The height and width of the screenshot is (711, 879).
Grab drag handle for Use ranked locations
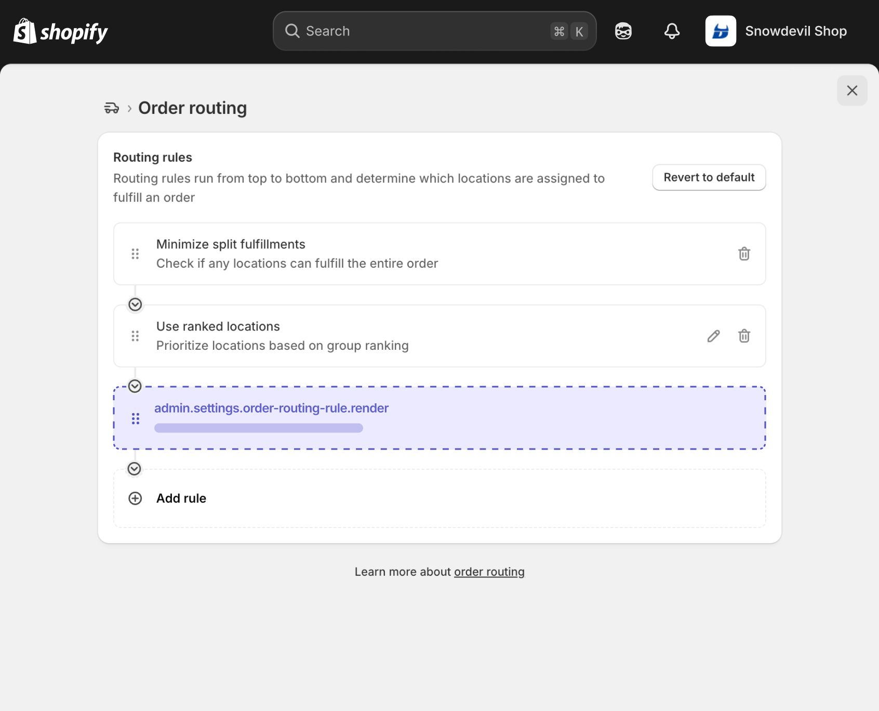(135, 336)
